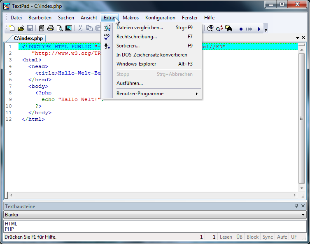
Task: Start macro recording with dot icon
Action: [241, 29]
